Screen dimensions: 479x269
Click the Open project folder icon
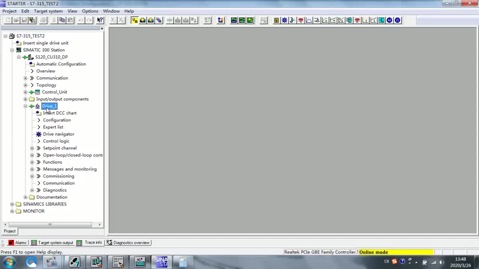coord(16,20)
